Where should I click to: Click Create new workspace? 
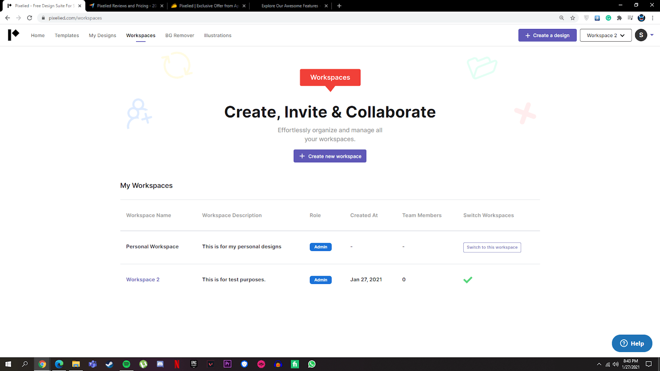[x=330, y=156]
